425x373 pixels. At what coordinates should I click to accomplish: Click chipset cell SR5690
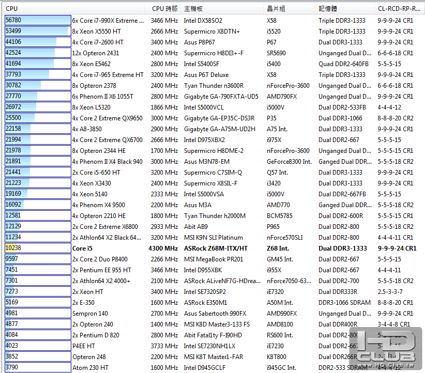(276, 53)
